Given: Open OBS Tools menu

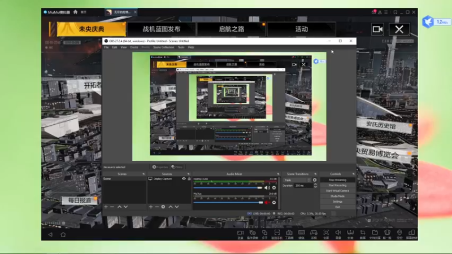Looking at the screenshot, I should (x=181, y=47).
